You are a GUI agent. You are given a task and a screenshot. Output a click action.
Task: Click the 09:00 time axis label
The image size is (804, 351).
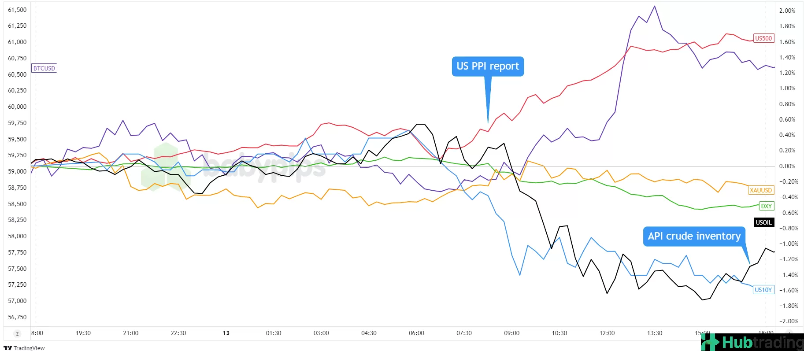click(511, 333)
